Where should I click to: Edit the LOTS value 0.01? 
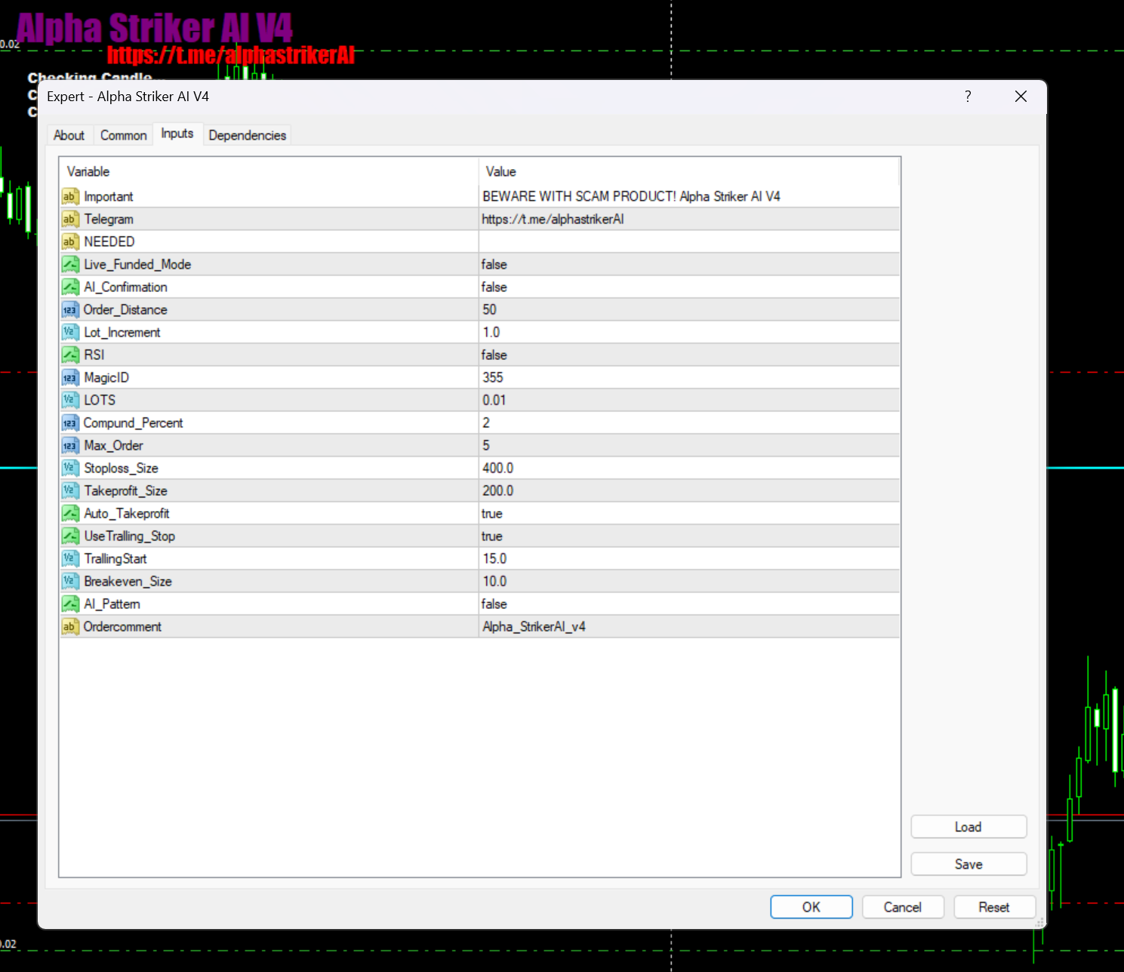point(689,400)
